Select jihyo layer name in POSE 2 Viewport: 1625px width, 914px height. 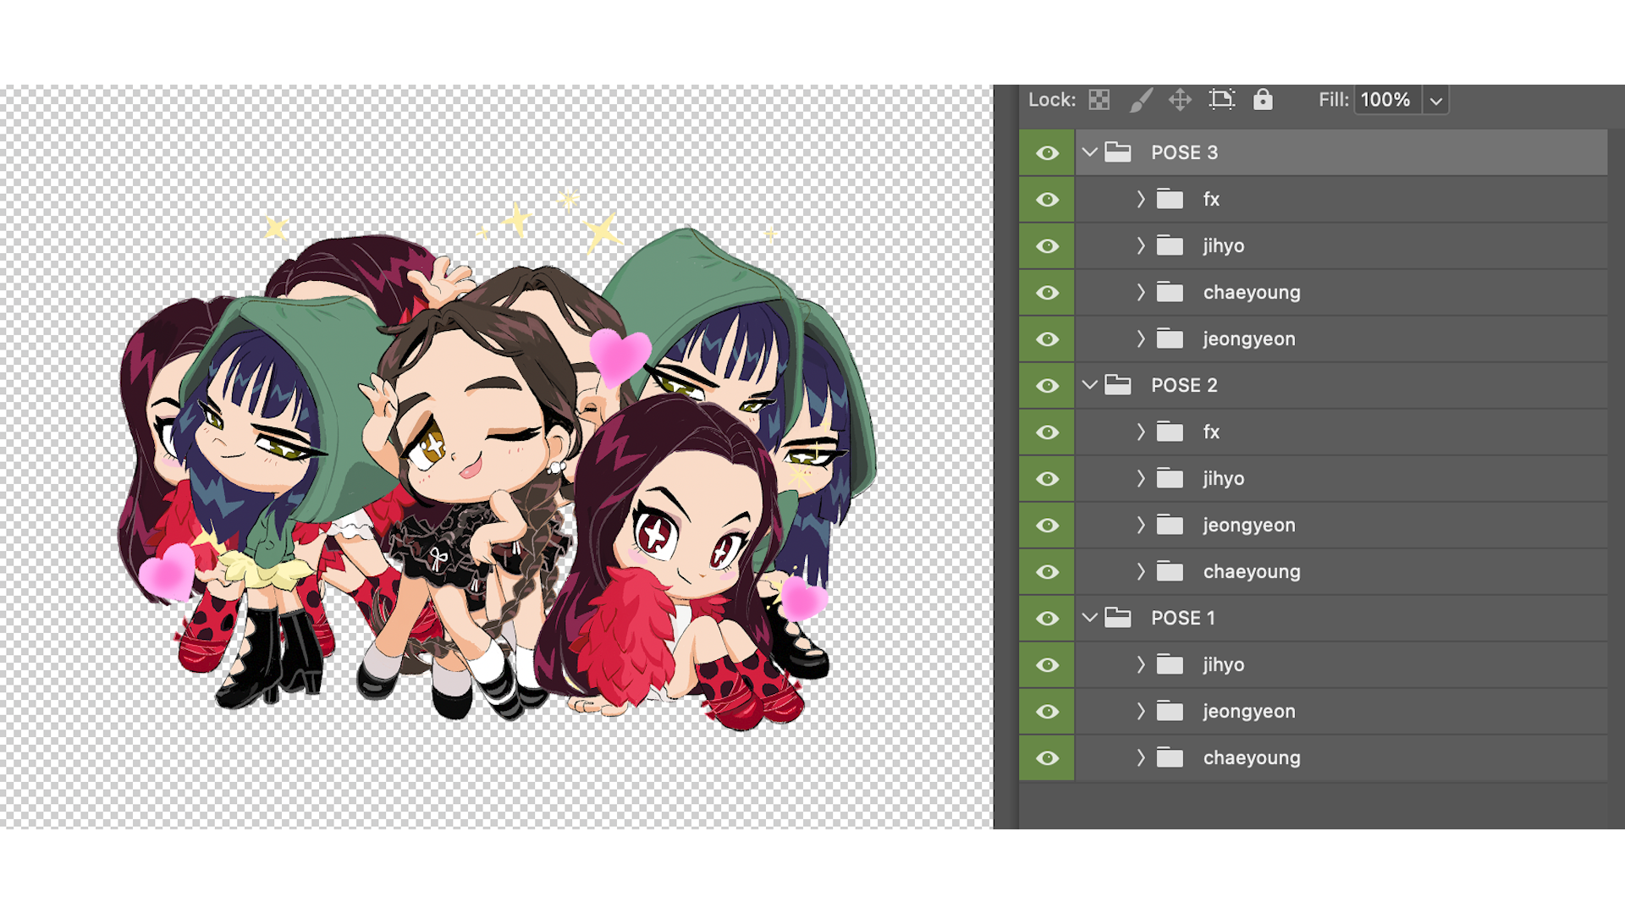[1224, 479]
